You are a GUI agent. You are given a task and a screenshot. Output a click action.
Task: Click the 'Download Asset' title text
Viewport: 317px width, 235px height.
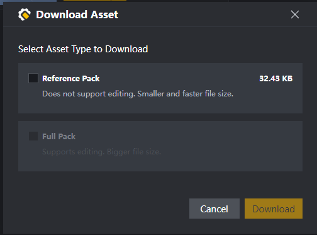[x=77, y=14]
